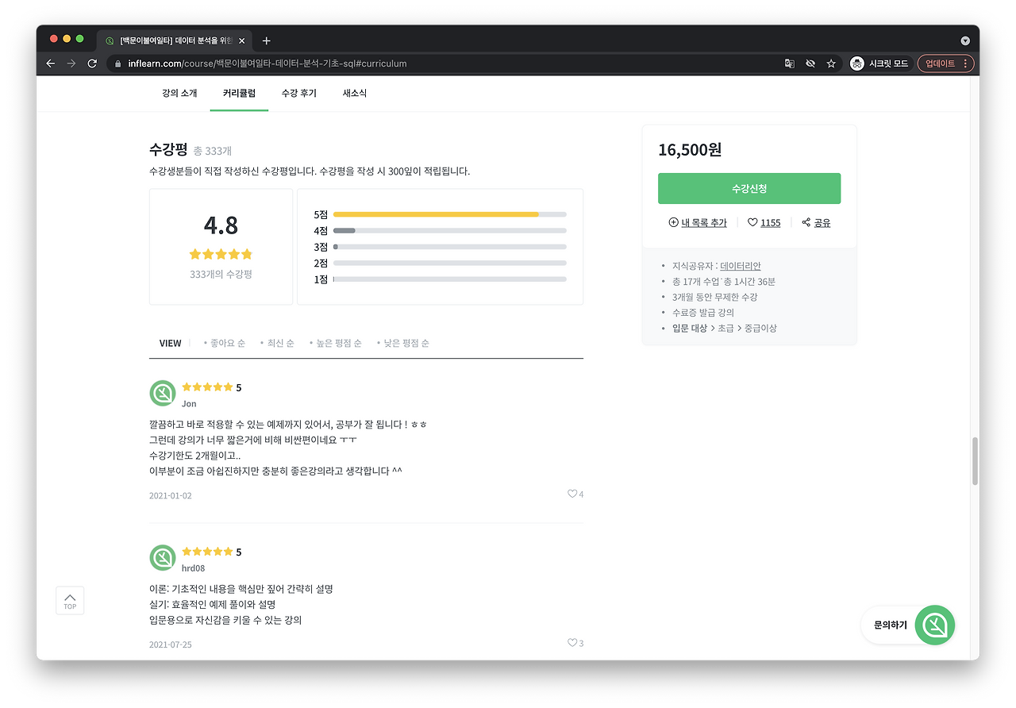
Task: Open Chrome menu via three-dot icon
Action: [x=965, y=63]
